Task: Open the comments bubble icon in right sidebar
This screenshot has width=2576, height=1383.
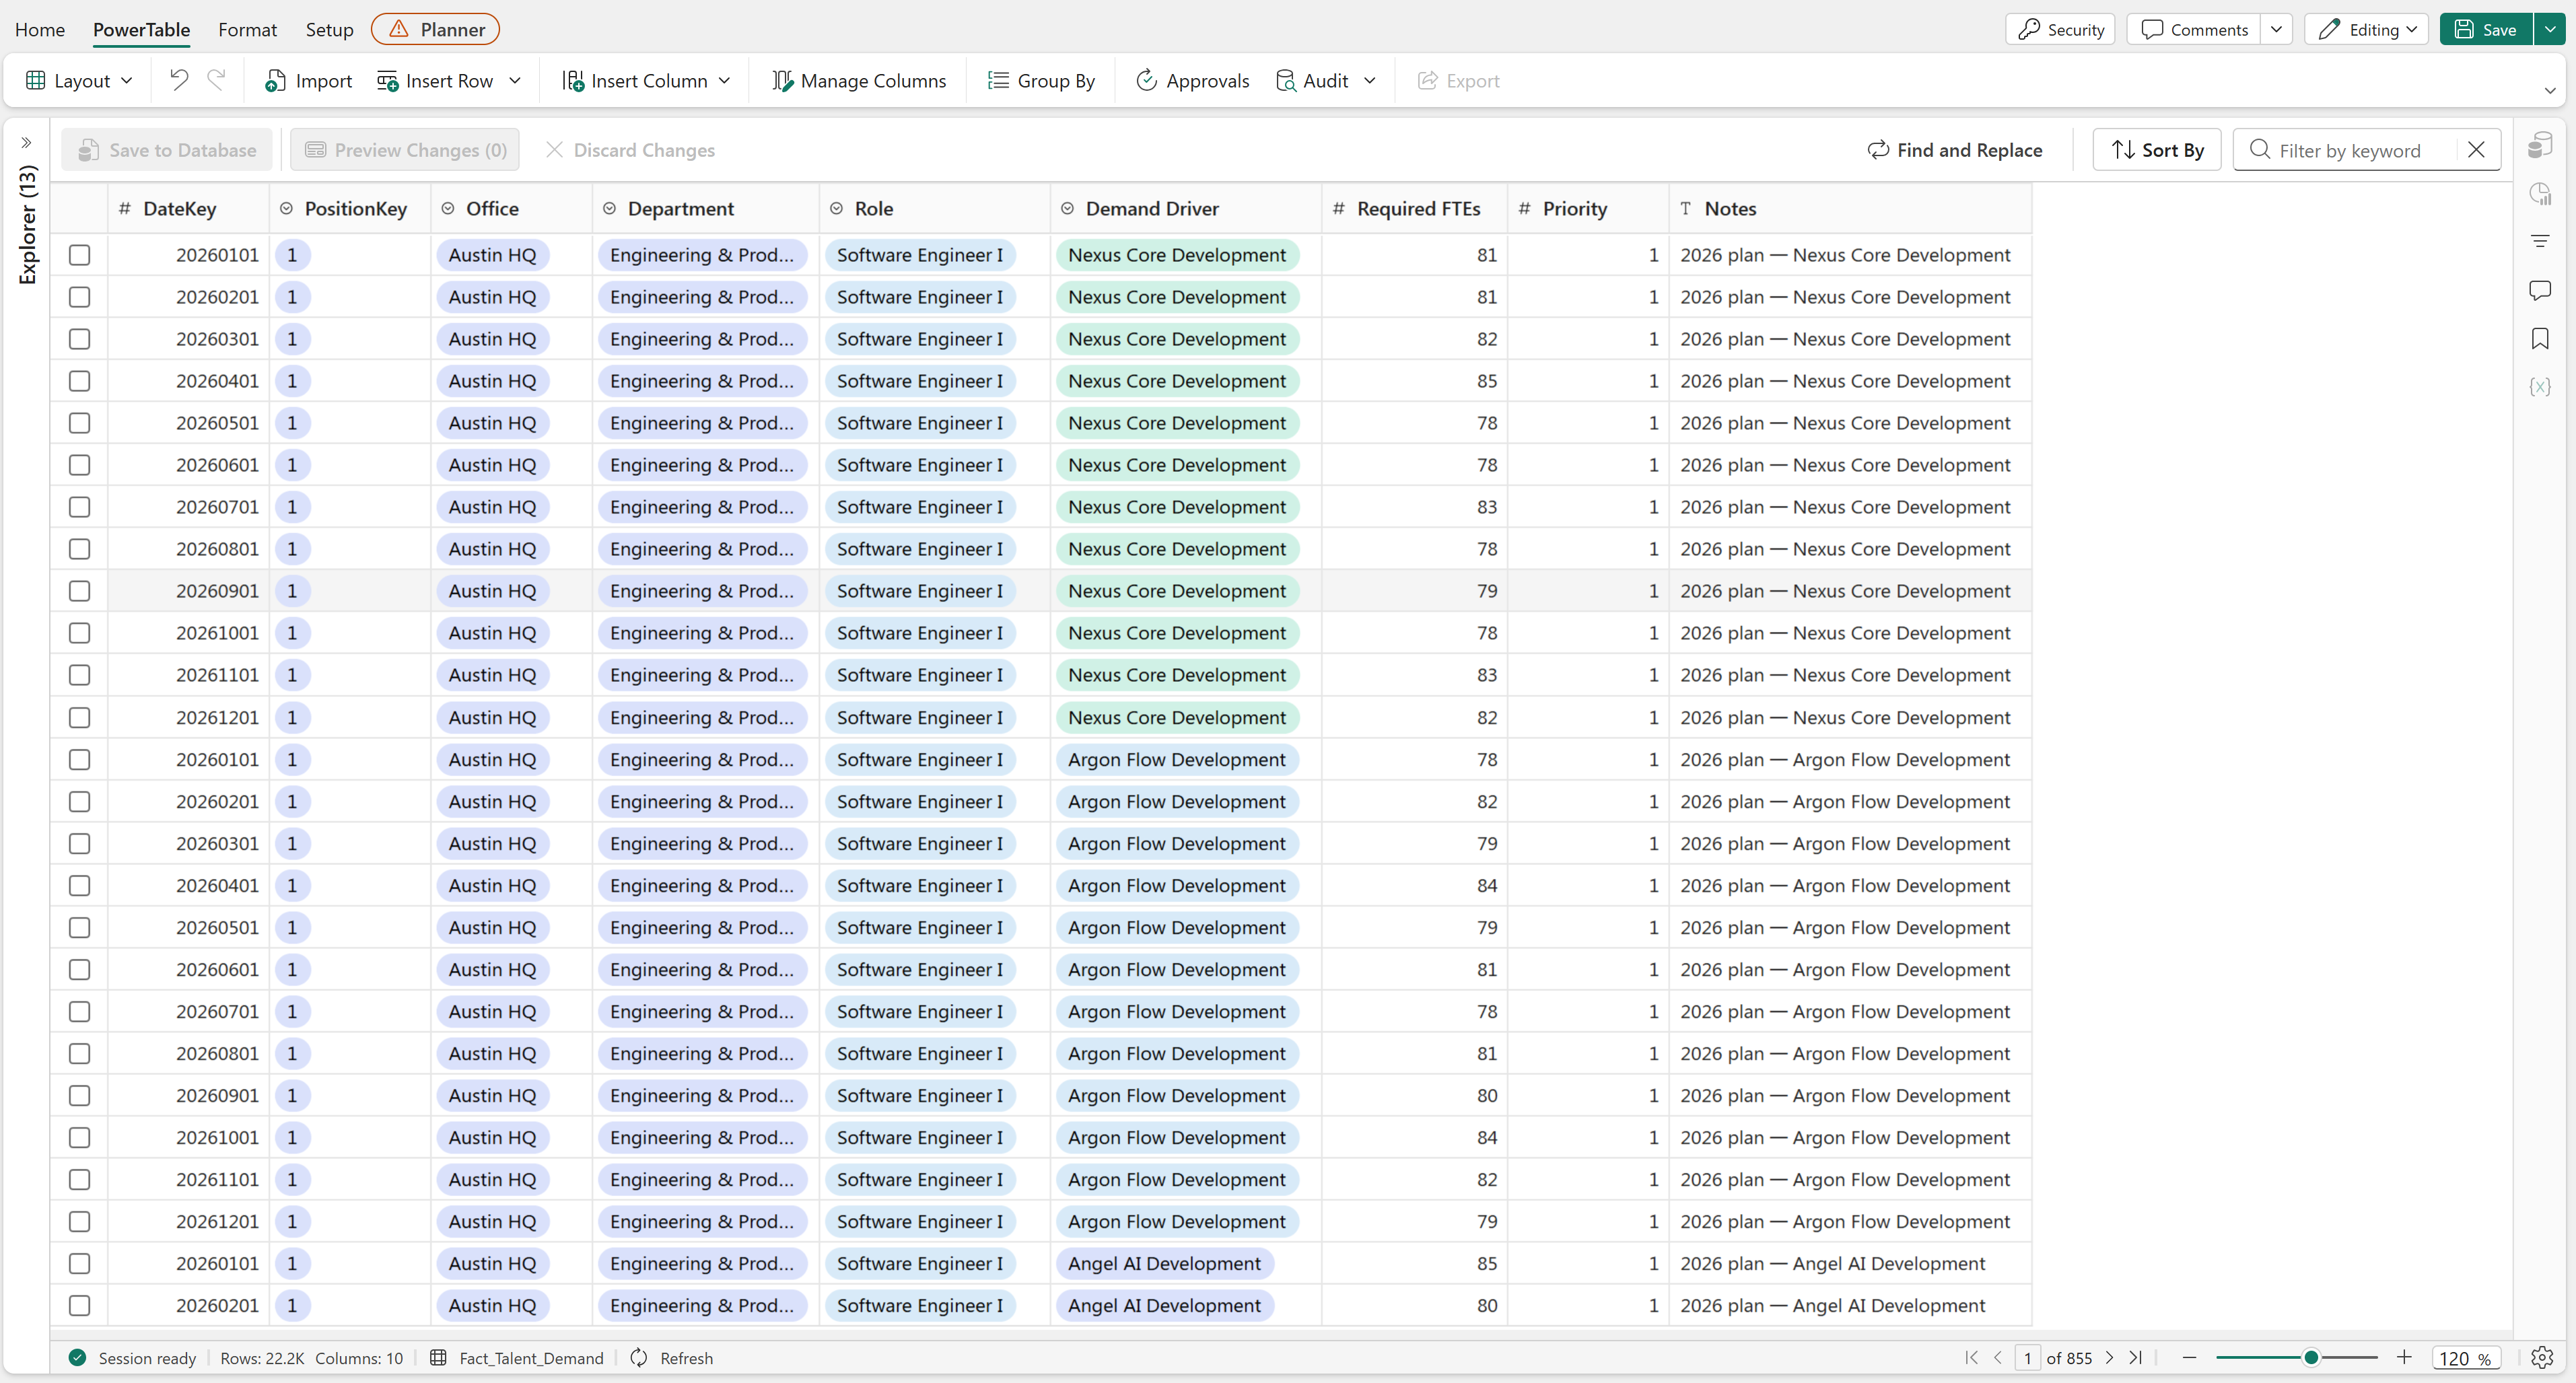Action: coord(2540,290)
